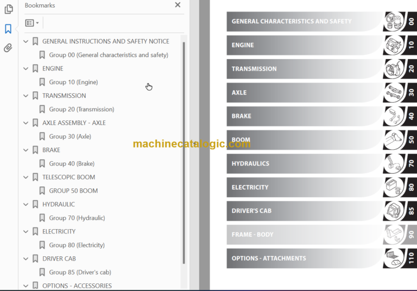Close the Bookmarks panel
417x291 pixels.
tap(178, 5)
